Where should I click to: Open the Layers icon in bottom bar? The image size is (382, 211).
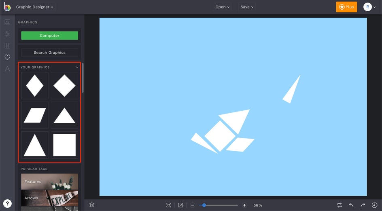[91, 205]
